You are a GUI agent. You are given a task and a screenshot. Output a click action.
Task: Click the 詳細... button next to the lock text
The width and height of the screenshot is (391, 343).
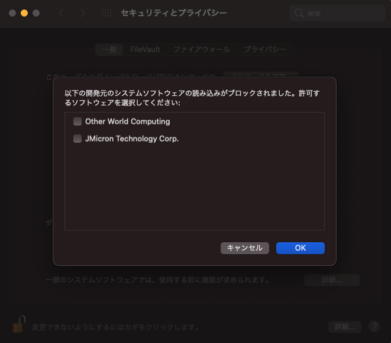(345, 327)
